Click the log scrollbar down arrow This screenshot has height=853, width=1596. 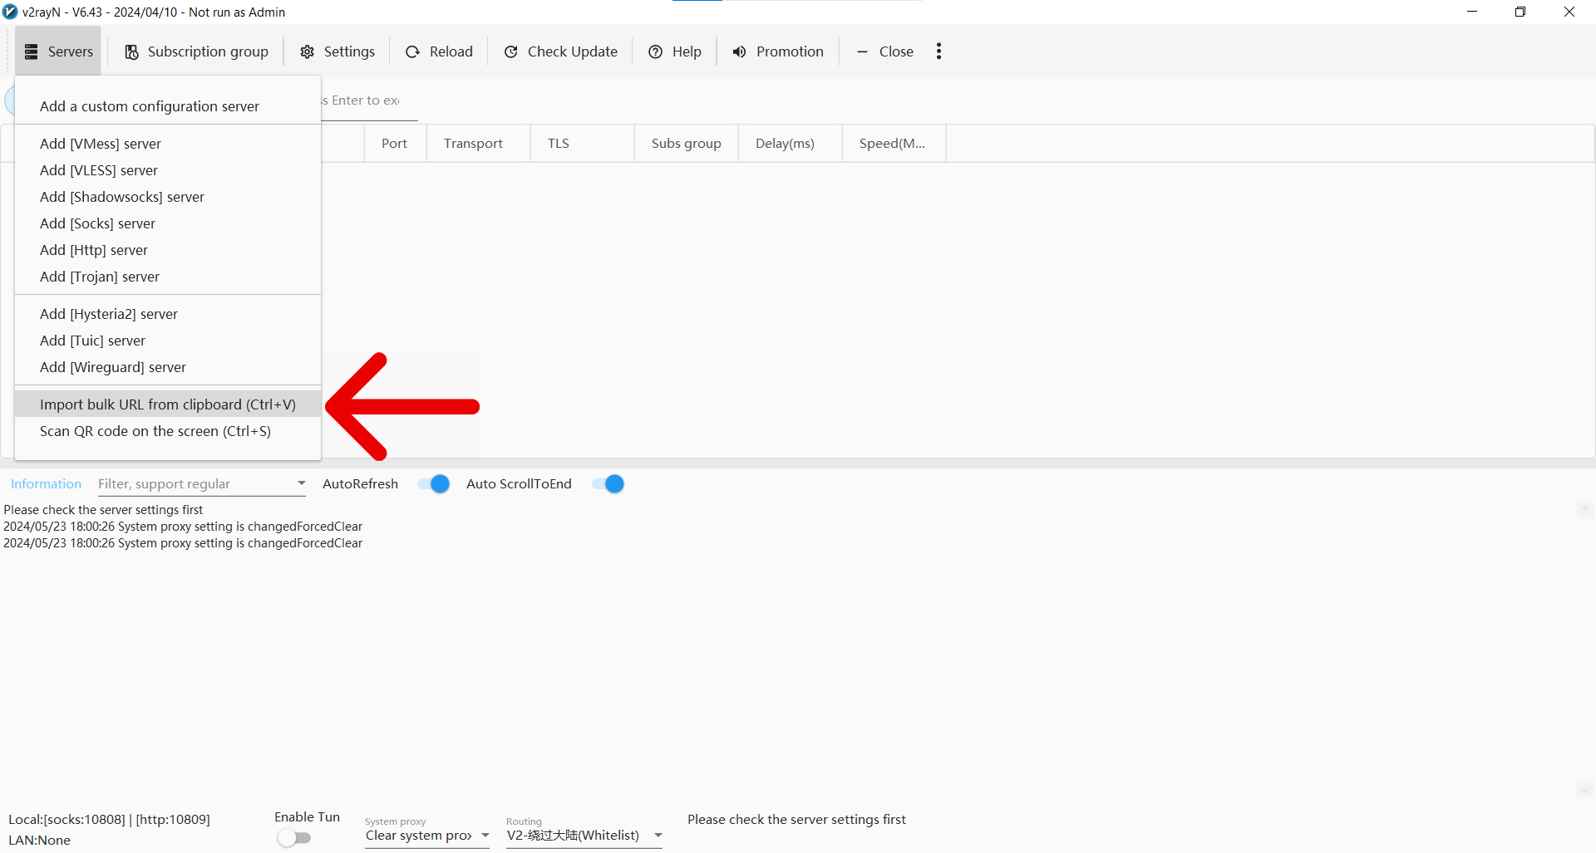tap(1584, 790)
